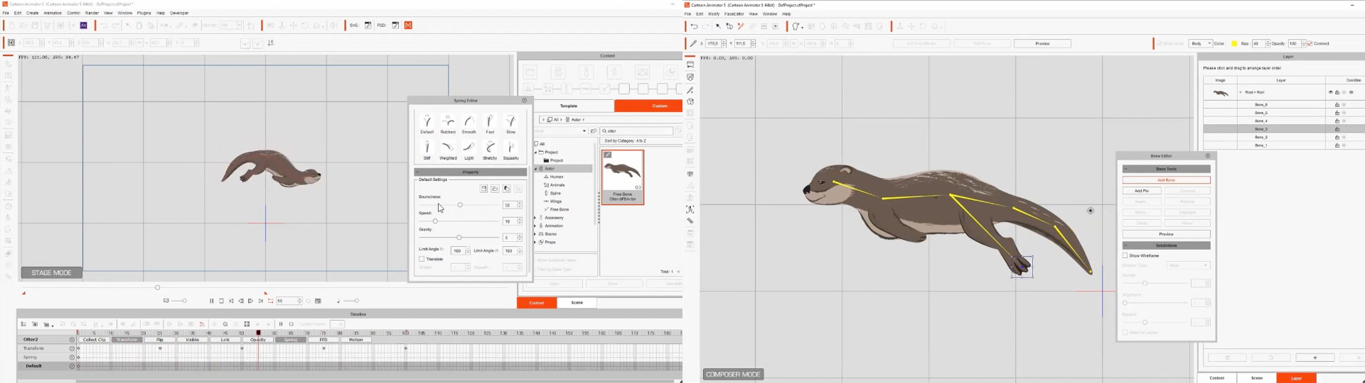Screen dimensions: 1365x383
Task: Enable the Translate checkbox in Spring Editor
Action: (422, 259)
